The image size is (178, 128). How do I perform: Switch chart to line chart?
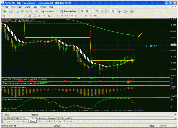tap(92, 11)
